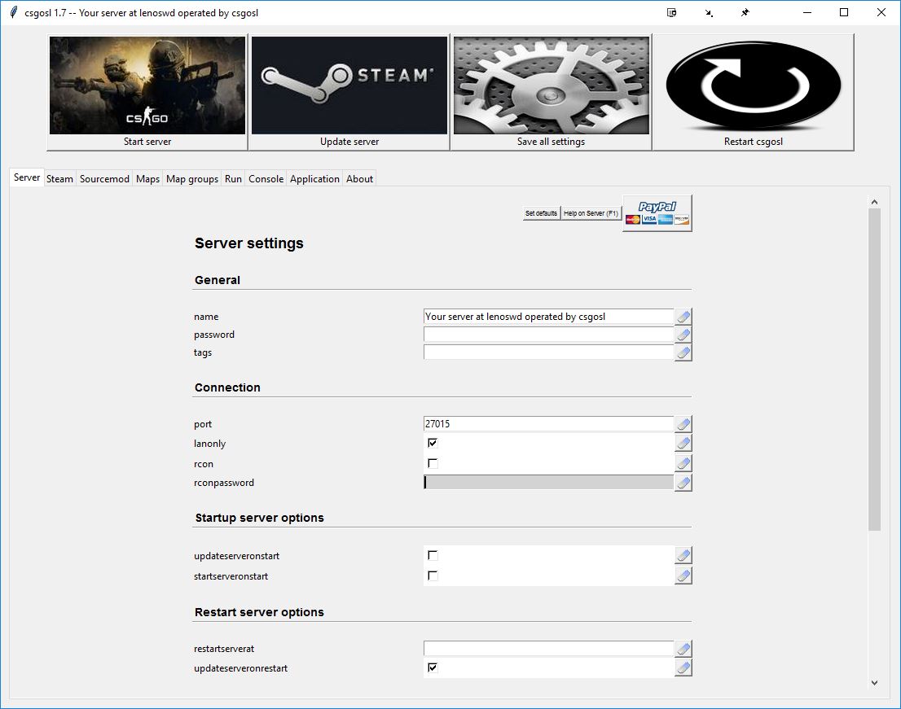The width and height of the screenshot is (901, 709).
Task: Open the Run tab
Action: click(x=233, y=178)
